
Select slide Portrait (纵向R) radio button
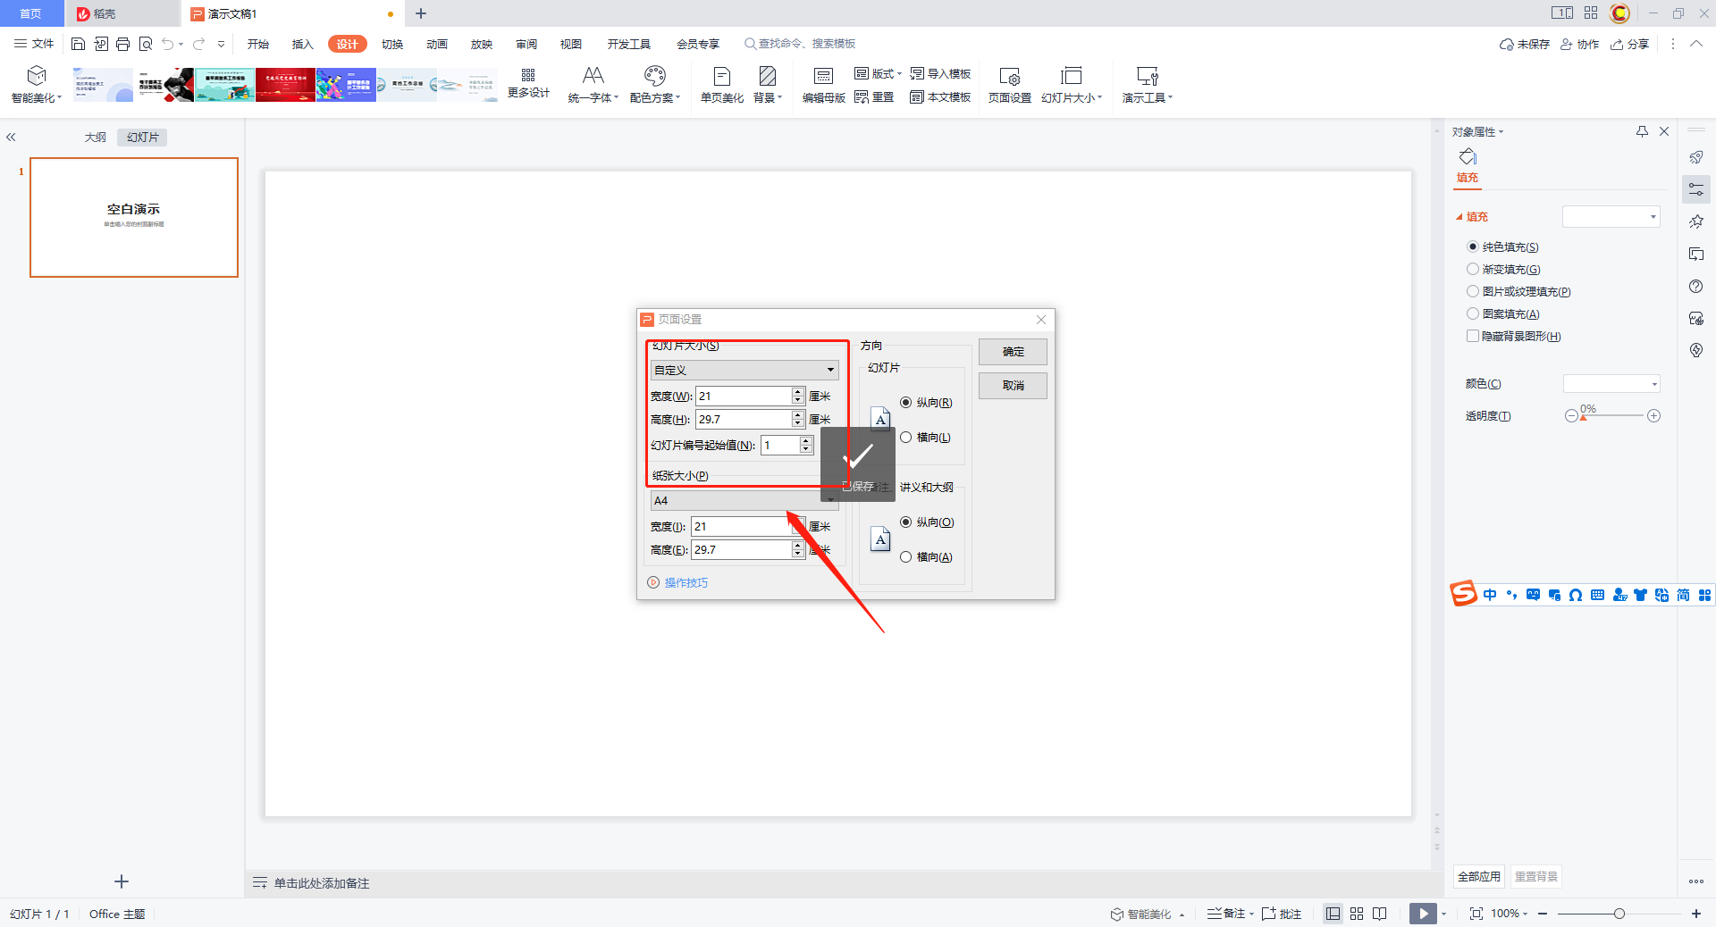coord(906,403)
